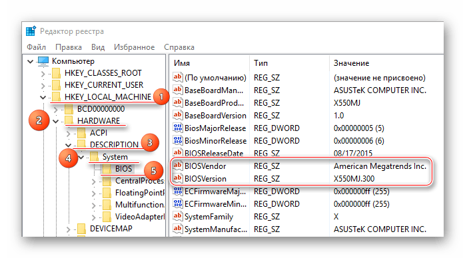The image size is (465, 258).
Task: Expand DEVICEMAP branch arrow
Action: click(69, 229)
